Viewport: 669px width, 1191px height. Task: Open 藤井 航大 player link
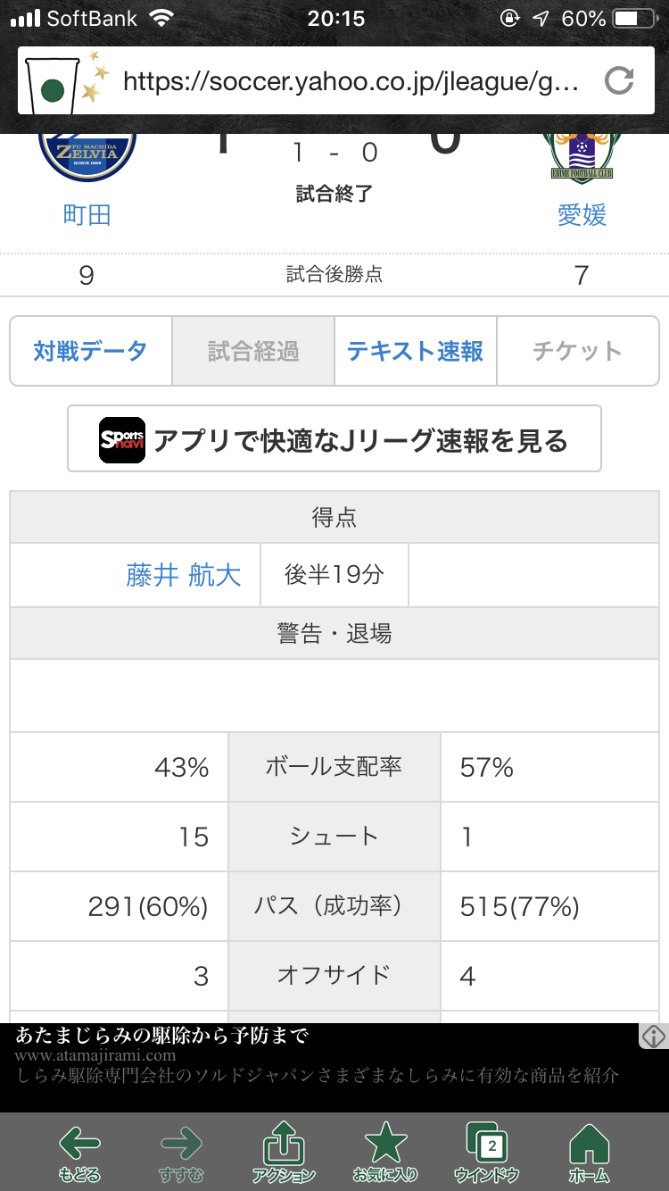pos(184,575)
